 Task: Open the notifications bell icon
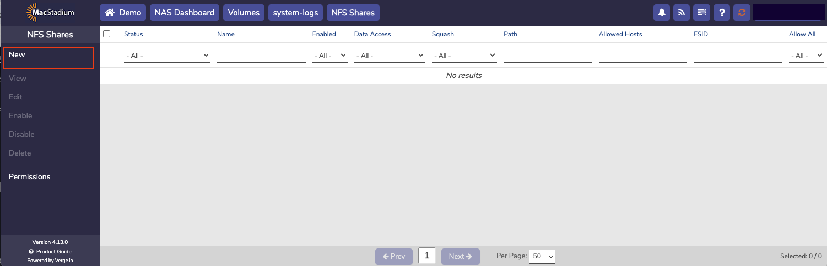point(662,13)
